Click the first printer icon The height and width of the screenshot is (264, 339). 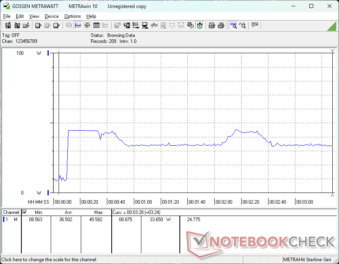[212, 25]
